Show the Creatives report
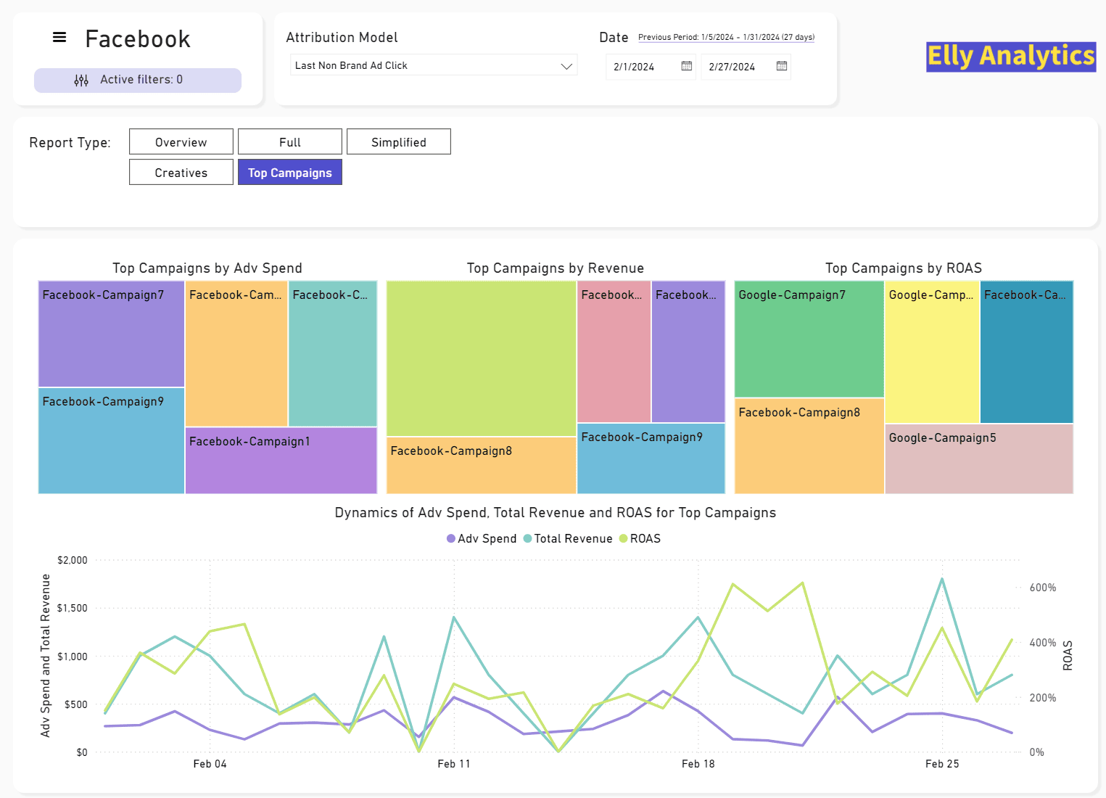Image resolution: width=1106 pixels, height=798 pixels. (181, 173)
